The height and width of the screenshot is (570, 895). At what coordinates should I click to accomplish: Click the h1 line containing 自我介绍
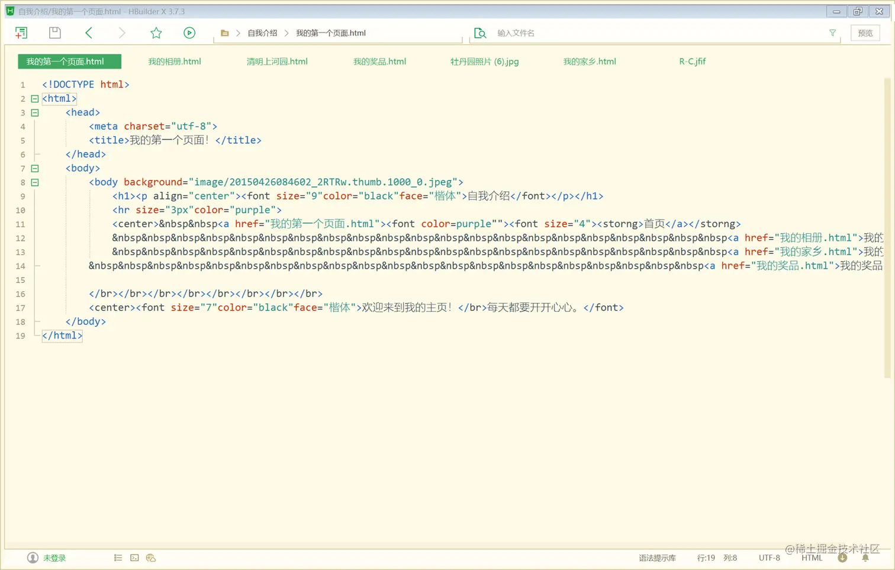tap(358, 197)
